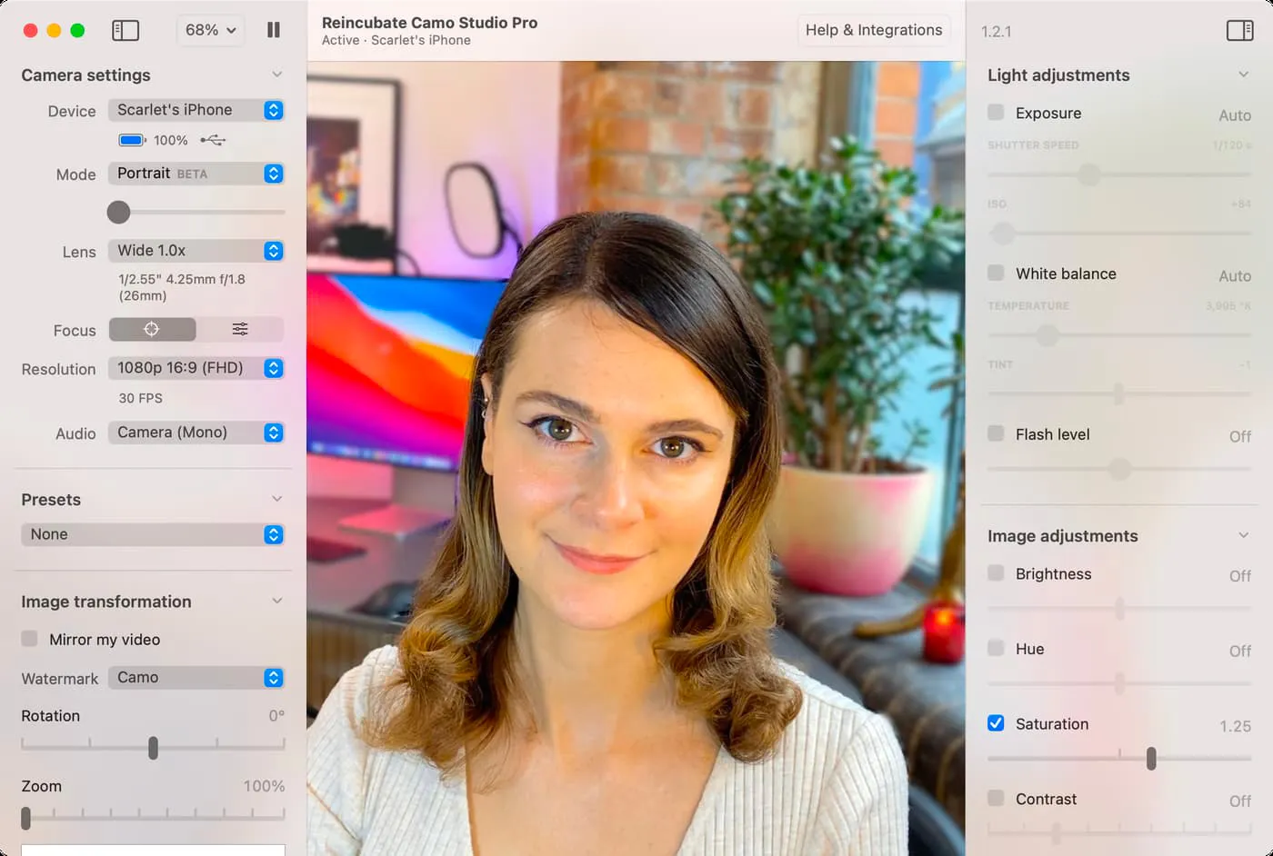Image resolution: width=1273 pixels, height=856 pixels.
Task: Enable the Exposure adjustment checkbox
Action: [996, 113]
